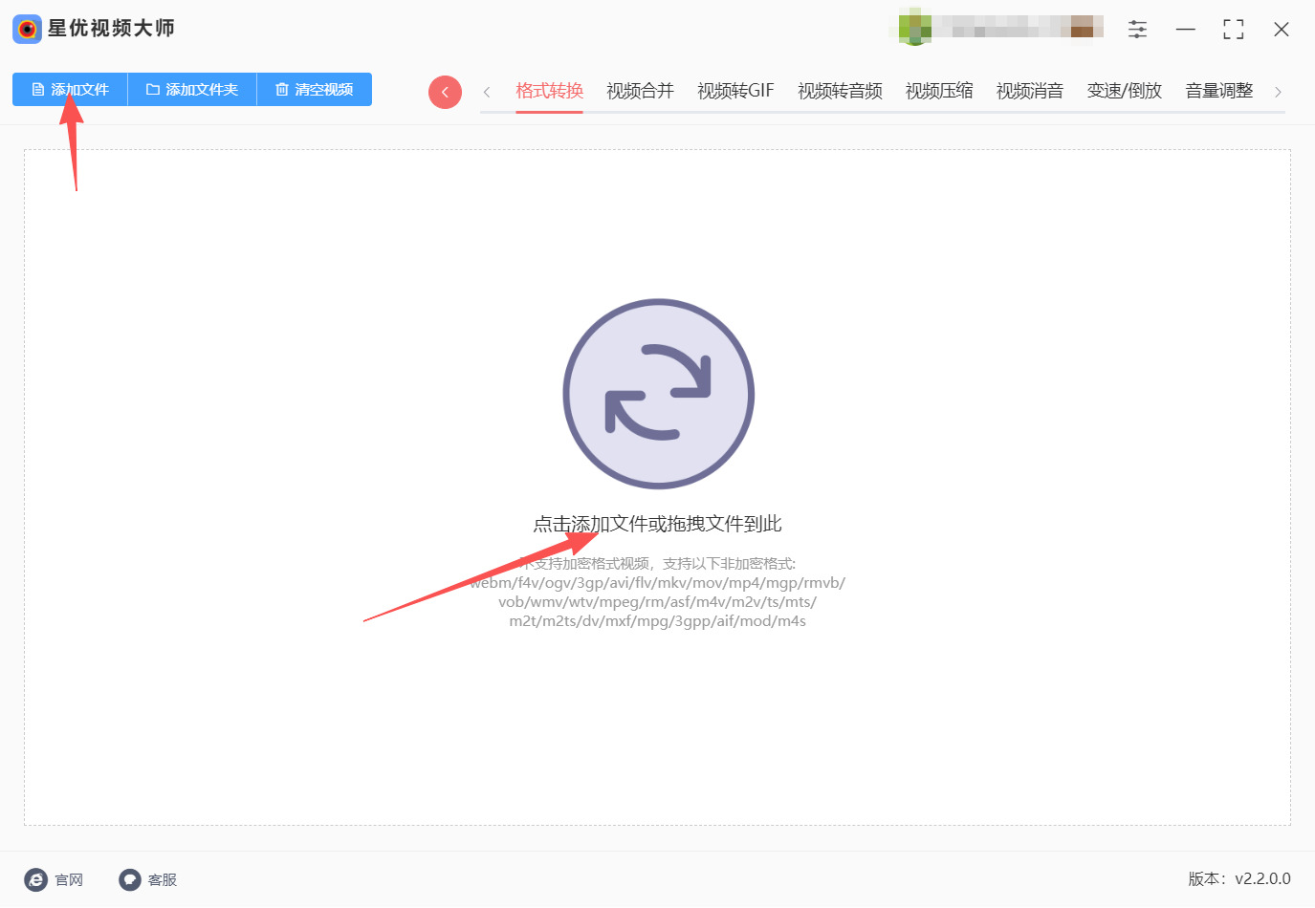Click the 星优视频大师 app logo
The height and width of the screenshot is (908, 1315).
[x=27, y=29]
